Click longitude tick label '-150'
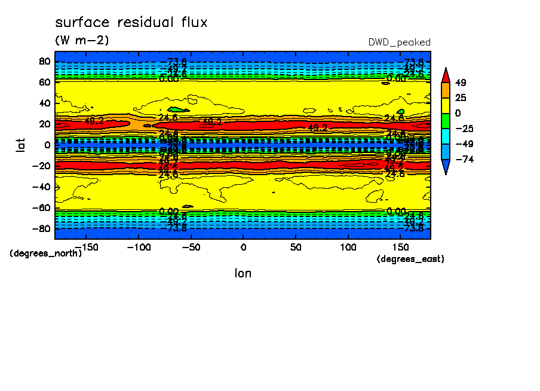Viewport: 540px width, 391px height. 87,248
